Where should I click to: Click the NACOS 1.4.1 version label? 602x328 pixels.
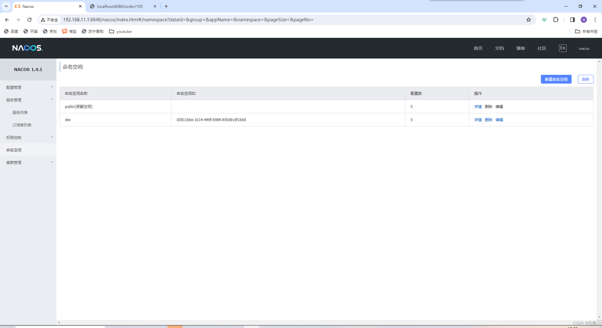click(x=28, y=69)
